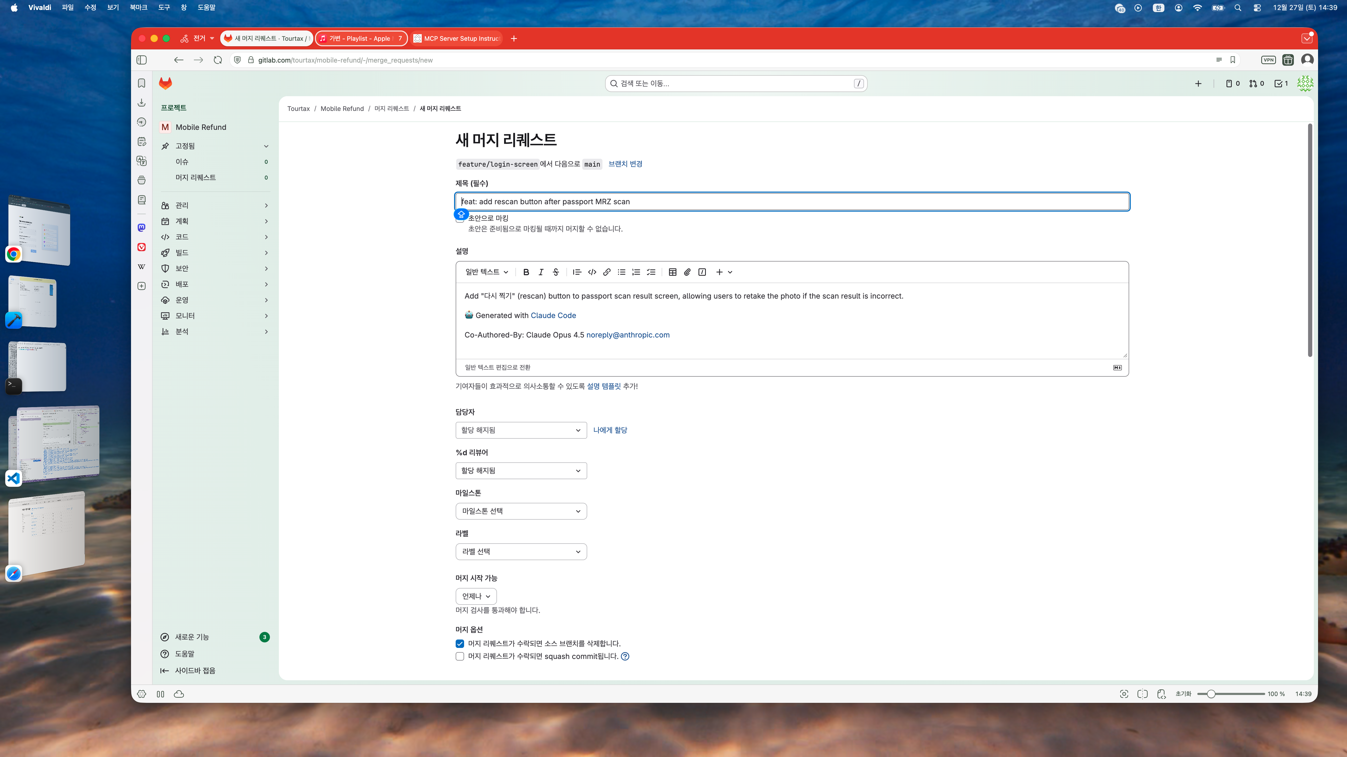Expand the 관리 sidebar section
This screenshot has height=757, width=1347.
(215, 205)
